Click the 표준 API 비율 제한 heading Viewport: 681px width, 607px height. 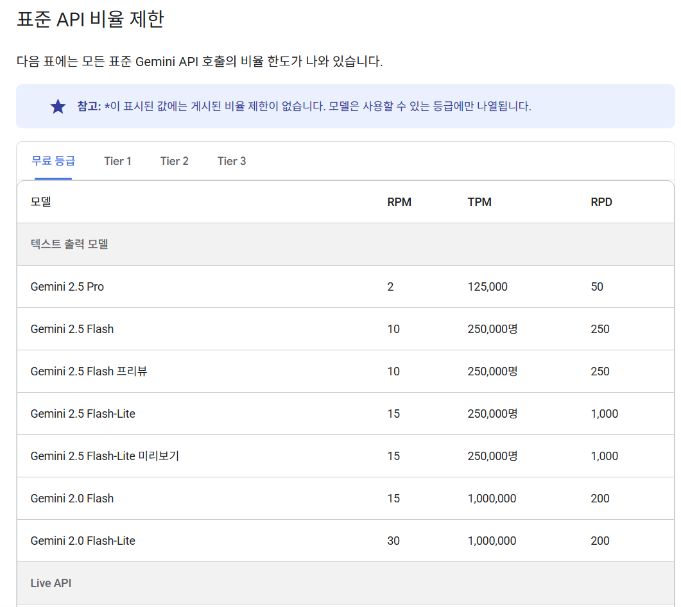(91, 19)
